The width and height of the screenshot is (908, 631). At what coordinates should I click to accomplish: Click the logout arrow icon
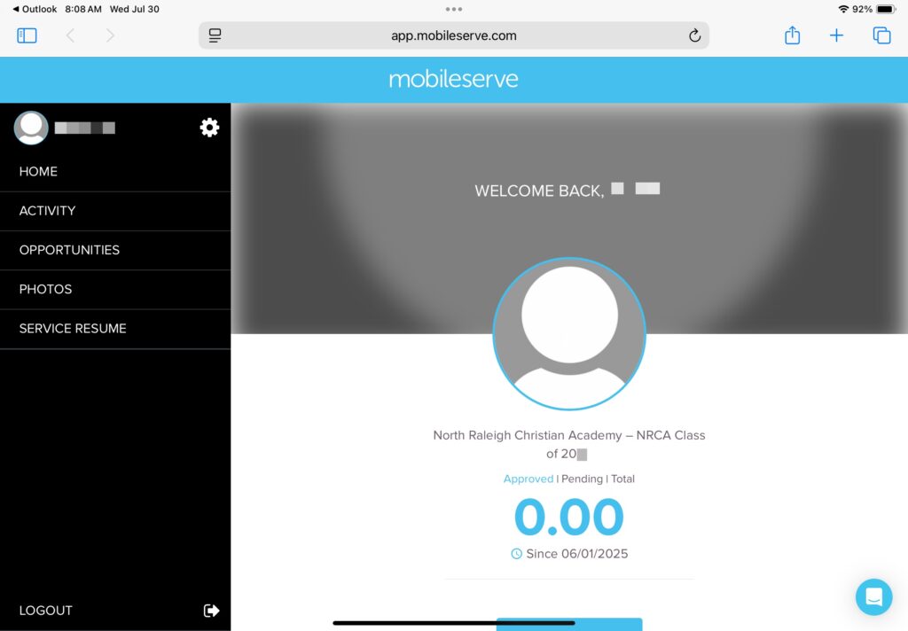(x=211, y=610)
